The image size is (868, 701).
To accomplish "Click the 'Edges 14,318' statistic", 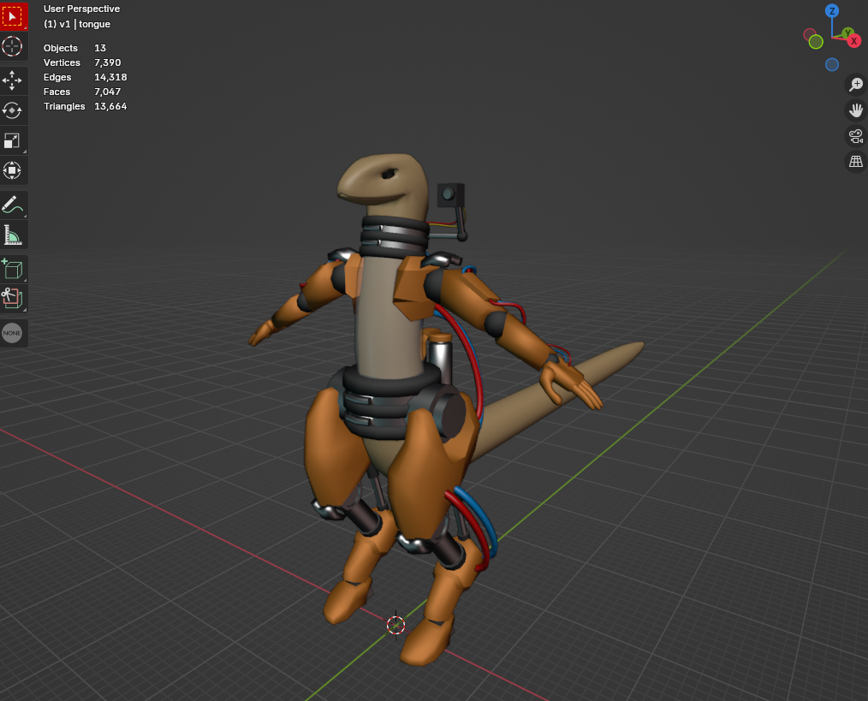I will (x=86, y=77).
